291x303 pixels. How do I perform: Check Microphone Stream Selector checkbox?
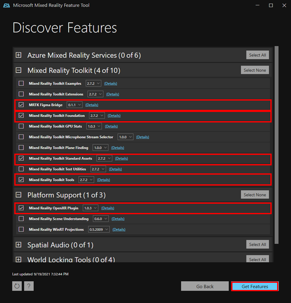(21, 137)
